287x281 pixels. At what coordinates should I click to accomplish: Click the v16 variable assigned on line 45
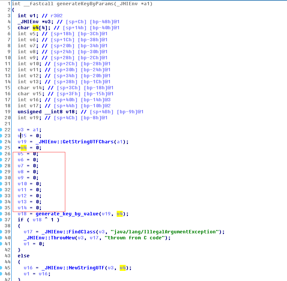click(x=28, y=268)
